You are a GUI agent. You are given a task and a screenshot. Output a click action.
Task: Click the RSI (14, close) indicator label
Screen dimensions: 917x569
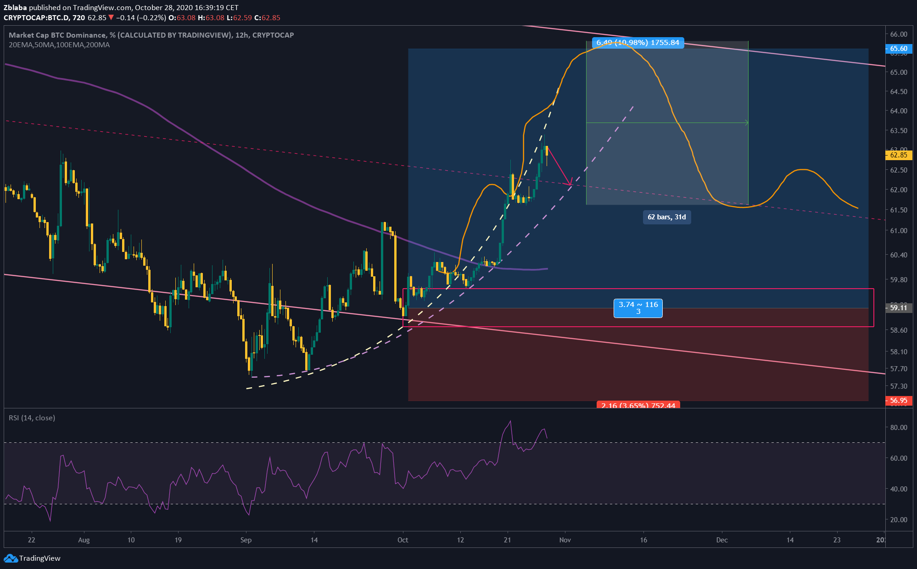[x=32, y=418]
